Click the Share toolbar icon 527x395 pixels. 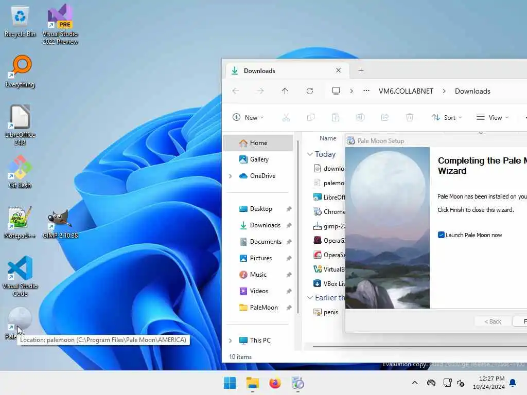coord(385,117)
